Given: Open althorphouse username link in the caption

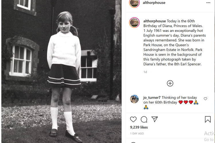Looking at the screenshot, I should pyautogui.click(x=155, y=21).
